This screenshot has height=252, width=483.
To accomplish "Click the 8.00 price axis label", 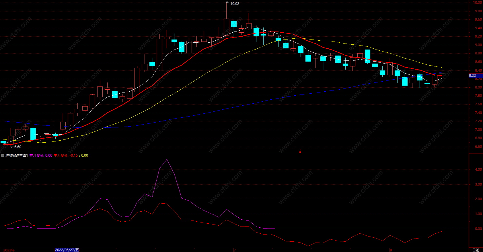I will click(478, 87).
